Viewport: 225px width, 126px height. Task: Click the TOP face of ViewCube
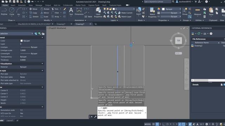[x=179, y=41]
